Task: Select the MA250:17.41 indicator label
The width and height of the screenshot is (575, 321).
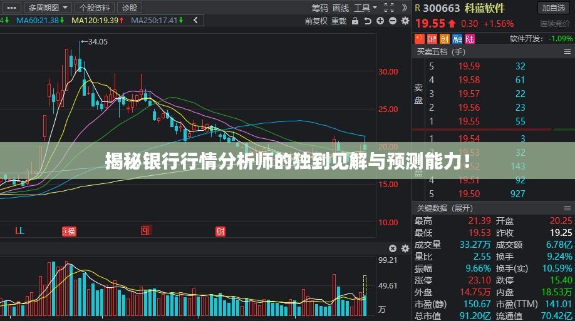Action: [157, 21]
